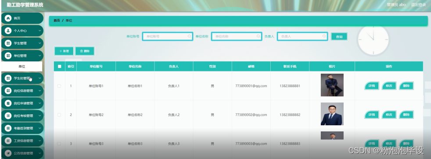Toggle the select-all checkbox in table header
The height and width of the screenshot is (159, 431).
pyautogui.click(x=59, y=66)
